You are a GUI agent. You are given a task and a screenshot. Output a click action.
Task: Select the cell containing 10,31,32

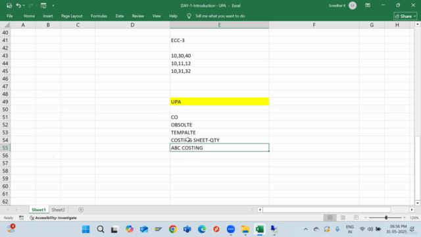tap(219, 71)
